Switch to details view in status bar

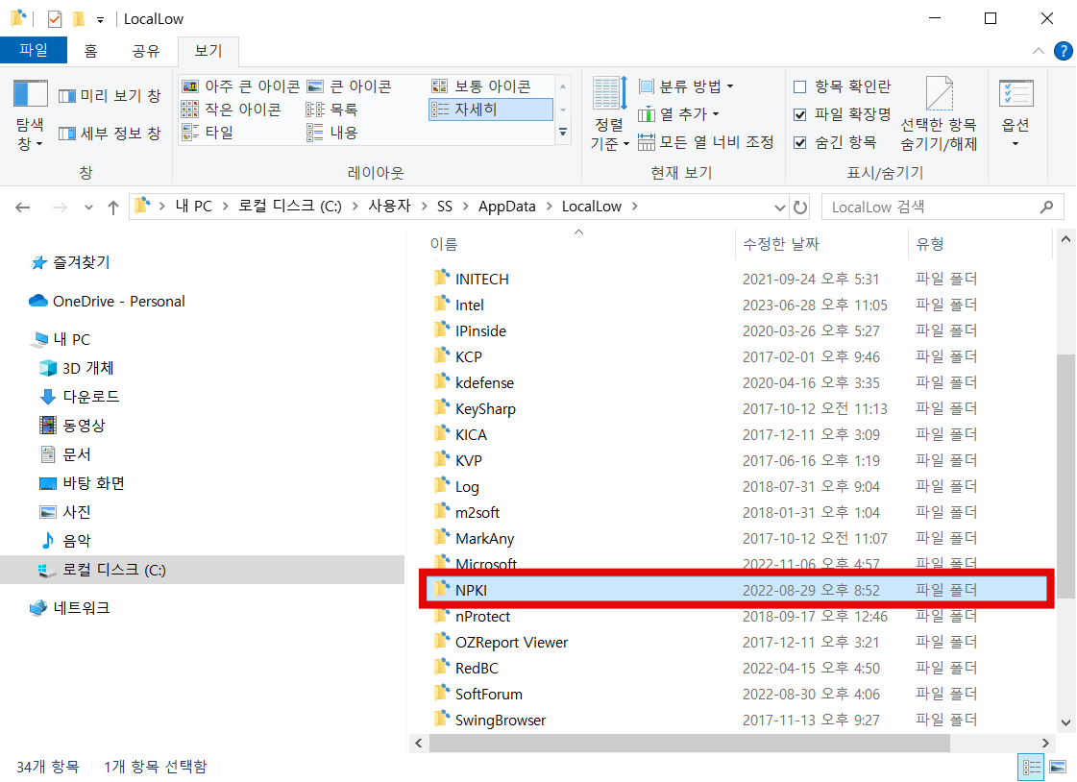[1032, 767]
